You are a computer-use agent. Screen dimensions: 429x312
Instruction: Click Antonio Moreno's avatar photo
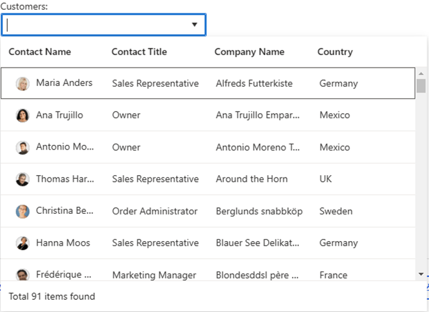[x=22, y=148]
